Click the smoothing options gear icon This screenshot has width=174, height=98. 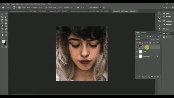[x=78, y=7]
